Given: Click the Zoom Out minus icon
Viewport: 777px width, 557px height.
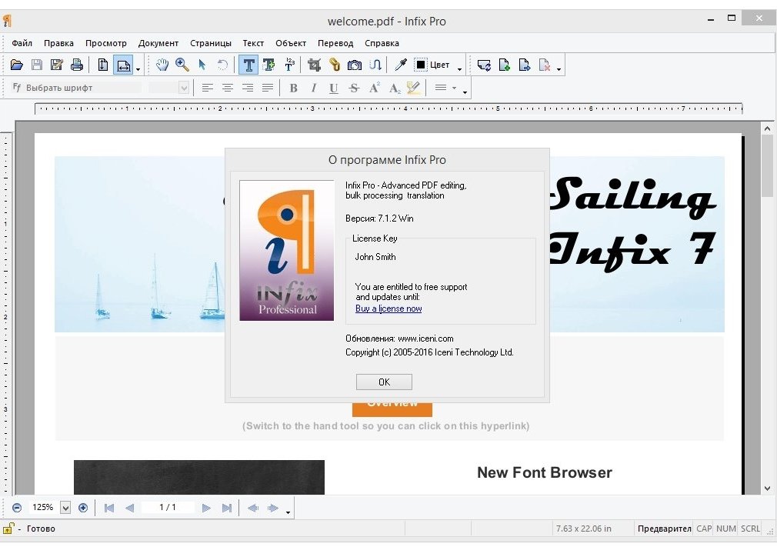Looking at the screenshot, I should click(17, 508).
